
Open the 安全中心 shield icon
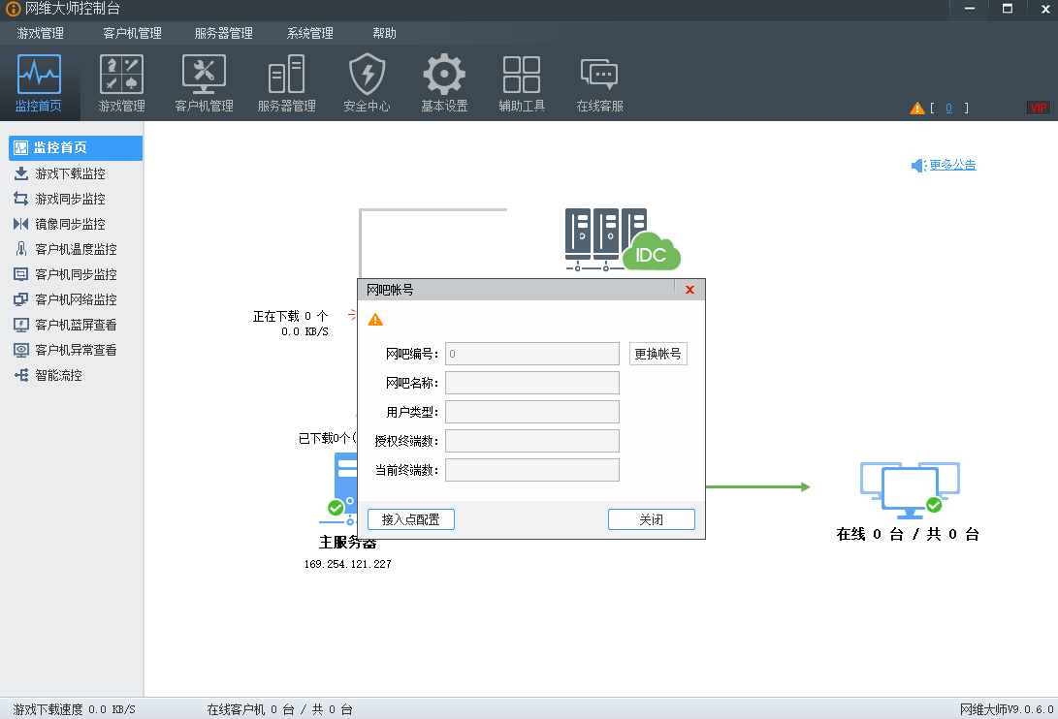(368, 75)
